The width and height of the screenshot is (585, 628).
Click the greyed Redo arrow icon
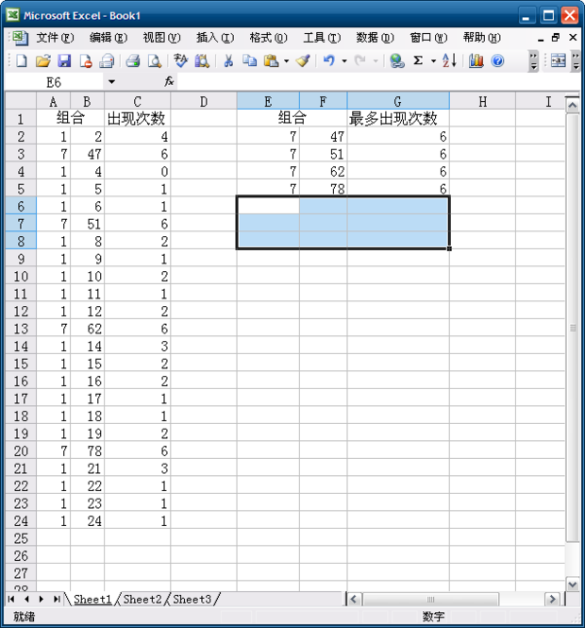tap(360, 60)
